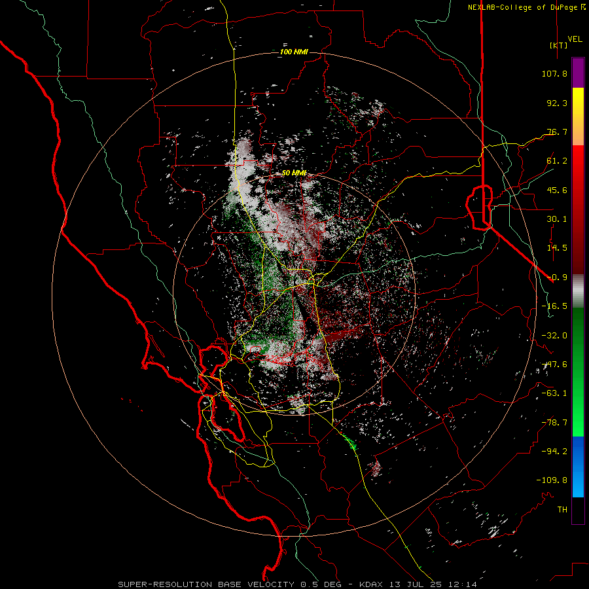Viewport: 589px width, 589px height.
Task: Click the 76.7 legend value
Action: coord(557,132)
